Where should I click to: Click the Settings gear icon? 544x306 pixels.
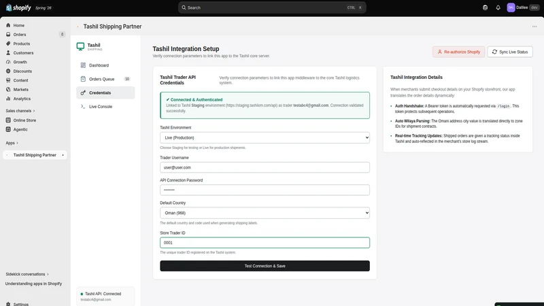point(8,304)
